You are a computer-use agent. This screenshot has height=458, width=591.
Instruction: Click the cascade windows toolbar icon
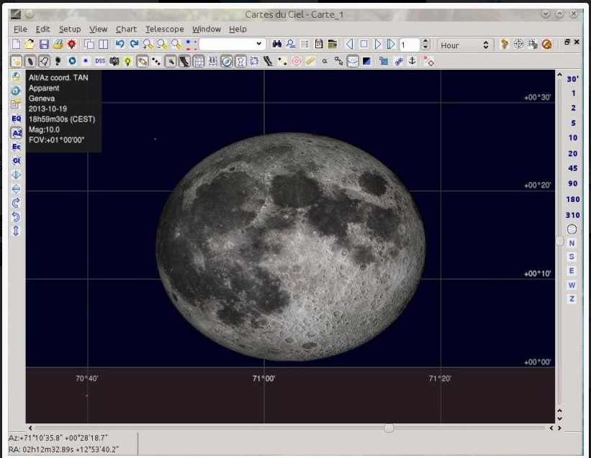point(89,44)
